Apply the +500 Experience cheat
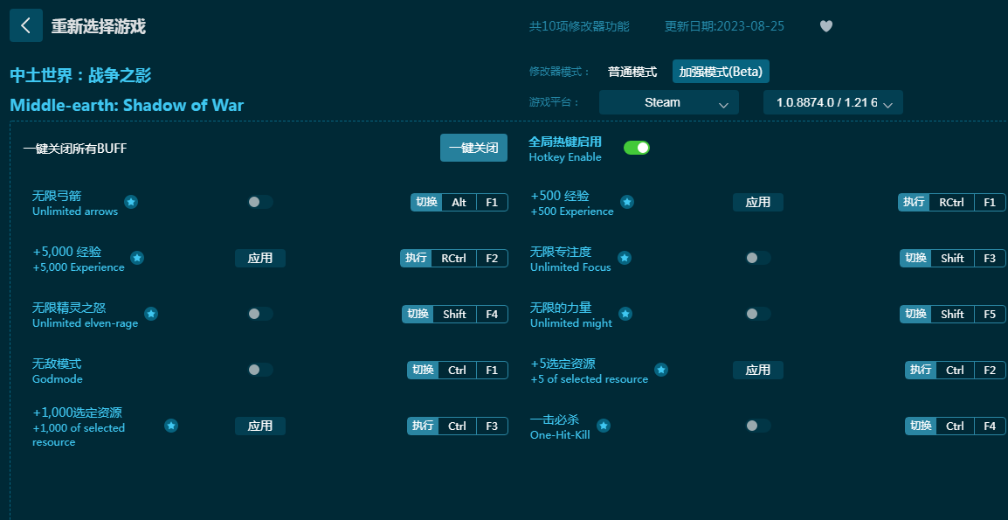Image resolution: width=1008 pixels, height=520 pixels. click(x=758, y=202)
